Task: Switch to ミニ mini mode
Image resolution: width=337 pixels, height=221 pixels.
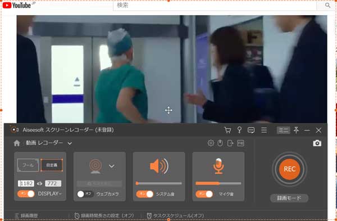Action: coord(283,130)
